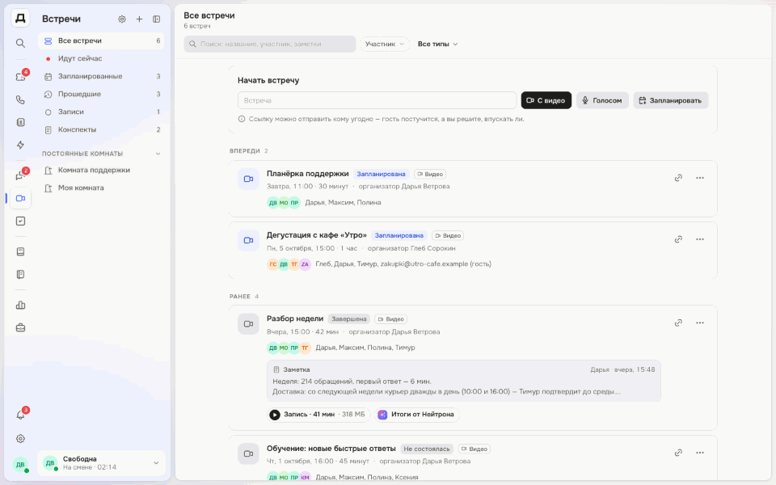The width and height of the screenshot is (776, 485).
Task: Focus the meetings search field
Action: [x=270, y=44]
